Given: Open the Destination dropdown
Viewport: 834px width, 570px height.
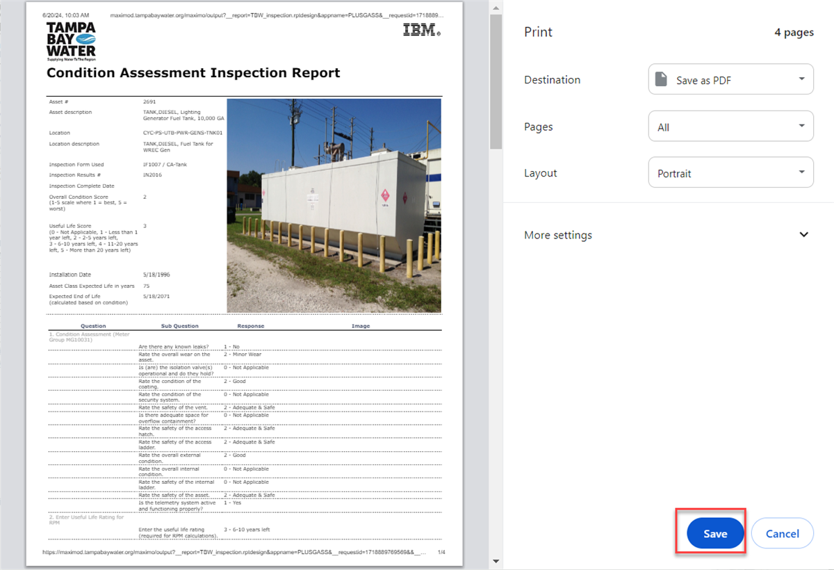Looking at the screenshot, I should (730, 79).
